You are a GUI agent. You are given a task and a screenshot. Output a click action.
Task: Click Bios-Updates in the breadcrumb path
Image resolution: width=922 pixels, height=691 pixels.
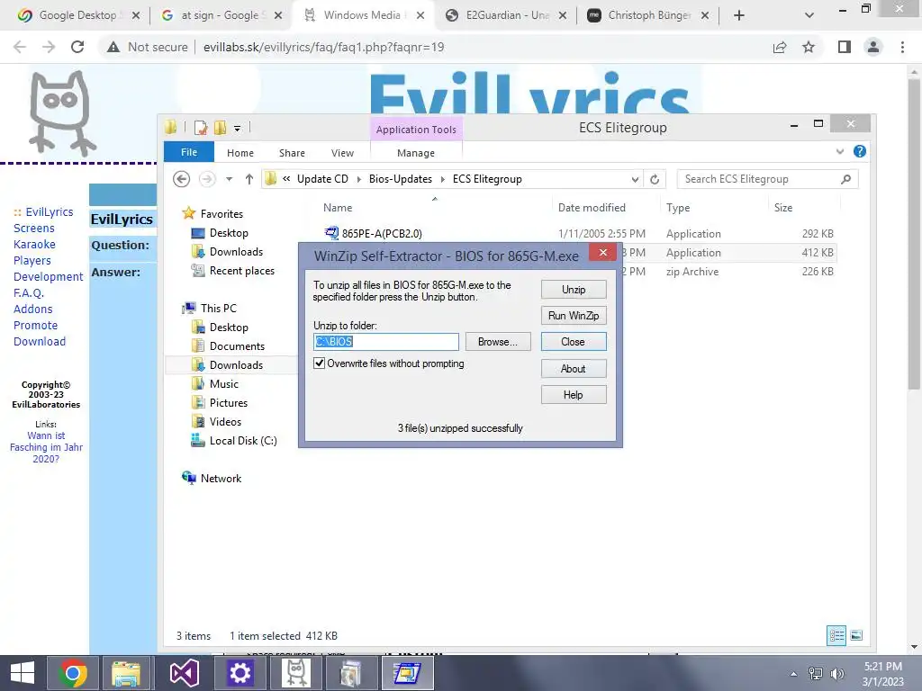tap(401, 179)
